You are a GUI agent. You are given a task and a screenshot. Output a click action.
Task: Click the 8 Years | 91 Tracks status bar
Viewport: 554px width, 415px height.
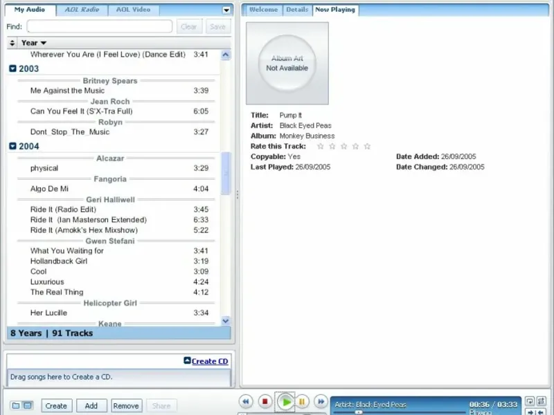[118, 333]
